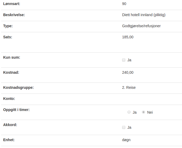Click the Kun sum label

12,57
